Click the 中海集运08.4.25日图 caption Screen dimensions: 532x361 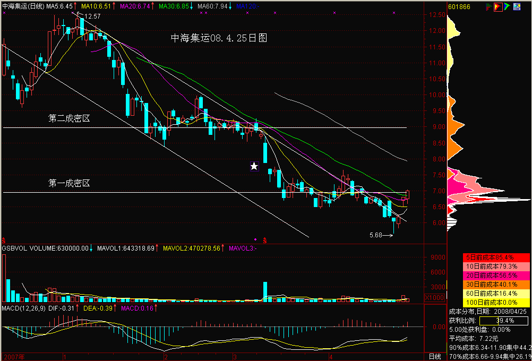[219, 38]
